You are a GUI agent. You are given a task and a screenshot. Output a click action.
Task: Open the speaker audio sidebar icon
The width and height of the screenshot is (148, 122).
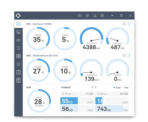pos(18,80)
